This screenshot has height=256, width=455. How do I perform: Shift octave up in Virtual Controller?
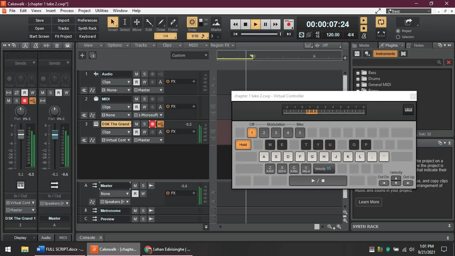click(408, 183)
